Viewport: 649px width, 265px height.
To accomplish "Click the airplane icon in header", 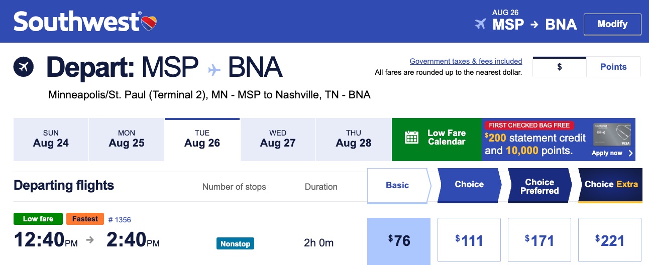I will [x=481, y=24].
